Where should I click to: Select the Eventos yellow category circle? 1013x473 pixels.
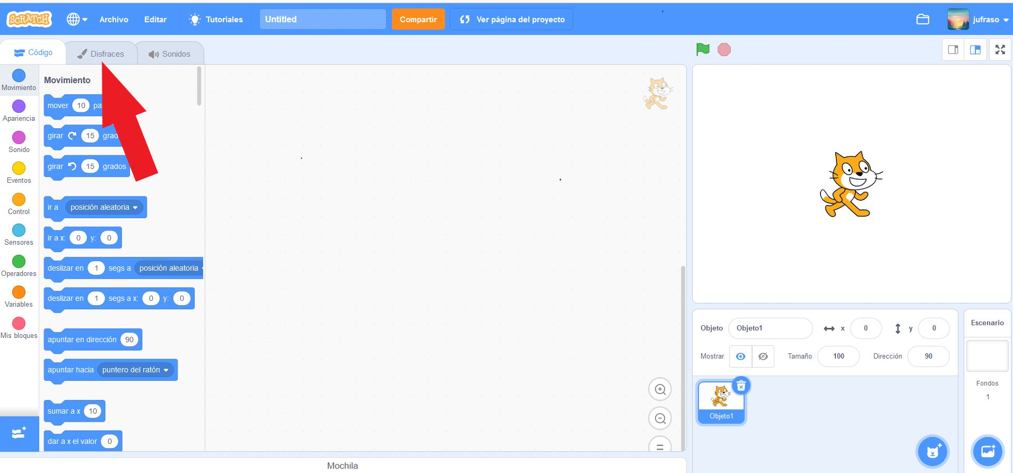tap(19, 168)
